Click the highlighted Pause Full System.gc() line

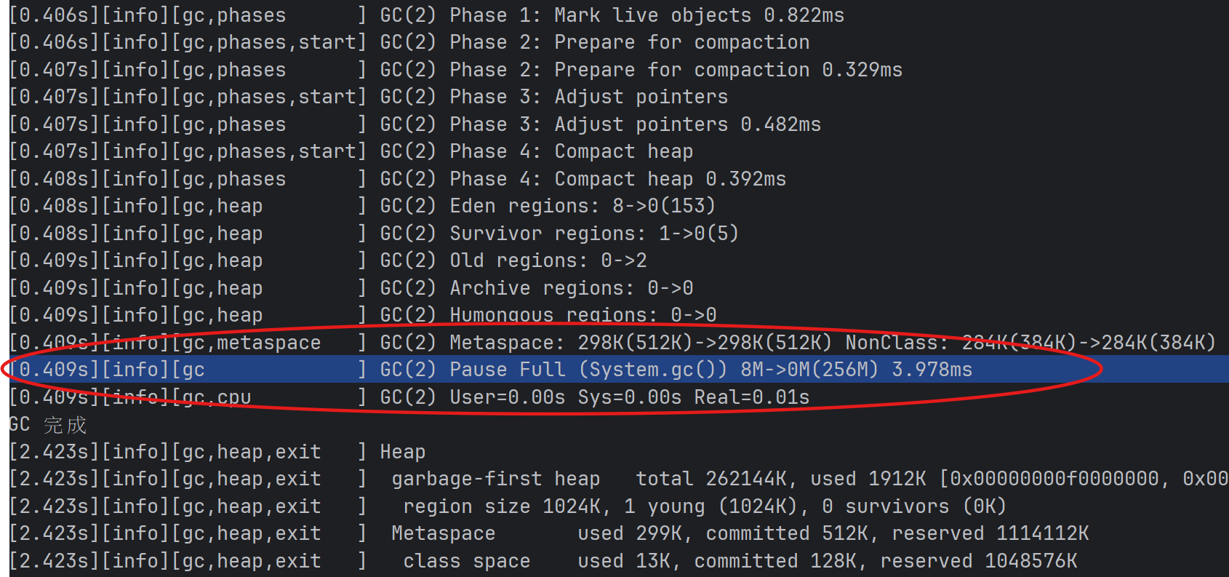(x=675, y=370)
